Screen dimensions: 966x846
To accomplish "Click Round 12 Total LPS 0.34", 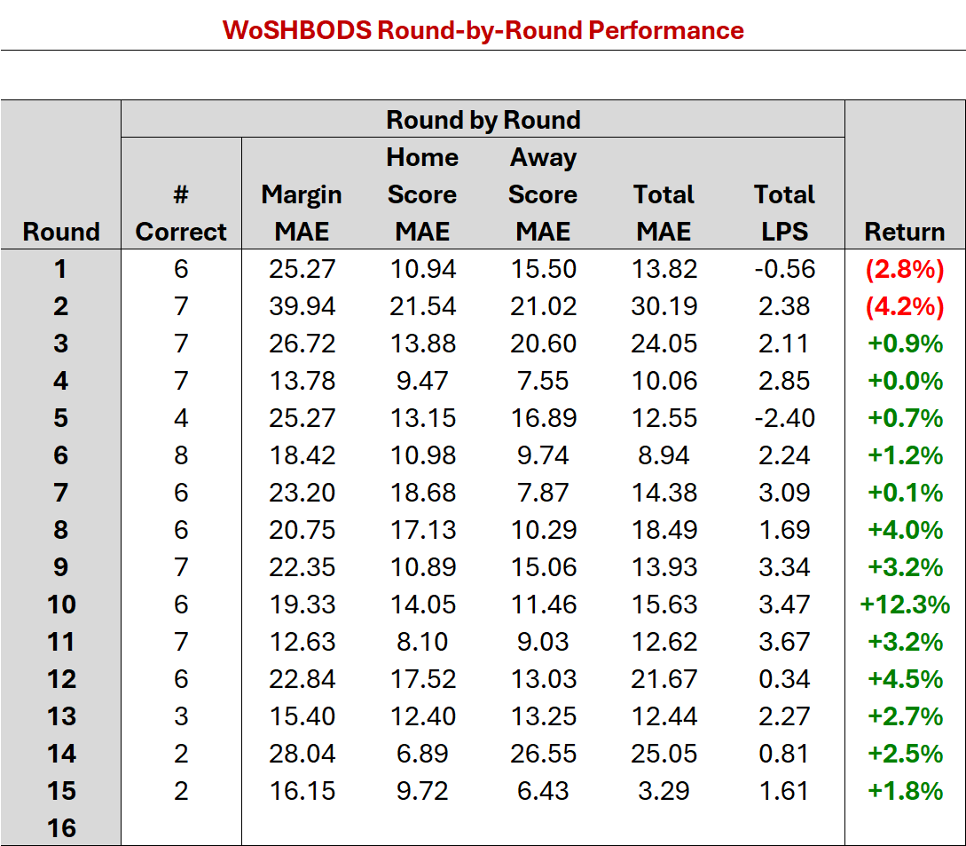I will point(783,679).
